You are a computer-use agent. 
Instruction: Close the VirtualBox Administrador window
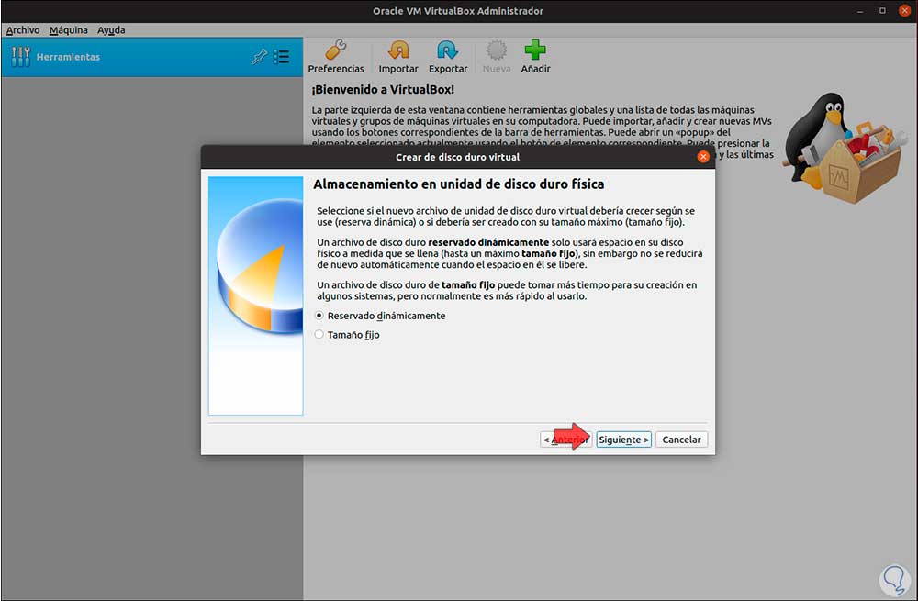[904, 11]
